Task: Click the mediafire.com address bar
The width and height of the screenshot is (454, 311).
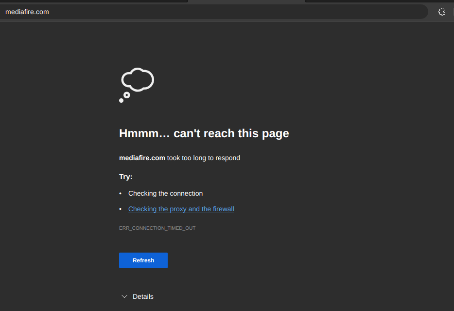Action: 213,12
